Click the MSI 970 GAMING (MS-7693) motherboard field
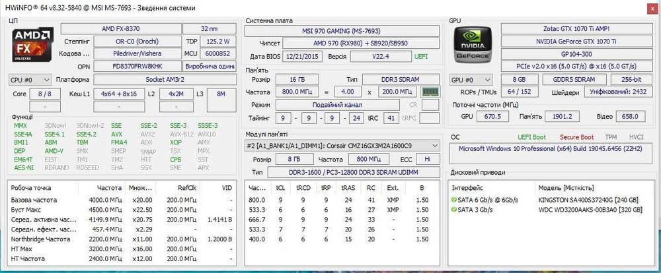 coord(342,31)
